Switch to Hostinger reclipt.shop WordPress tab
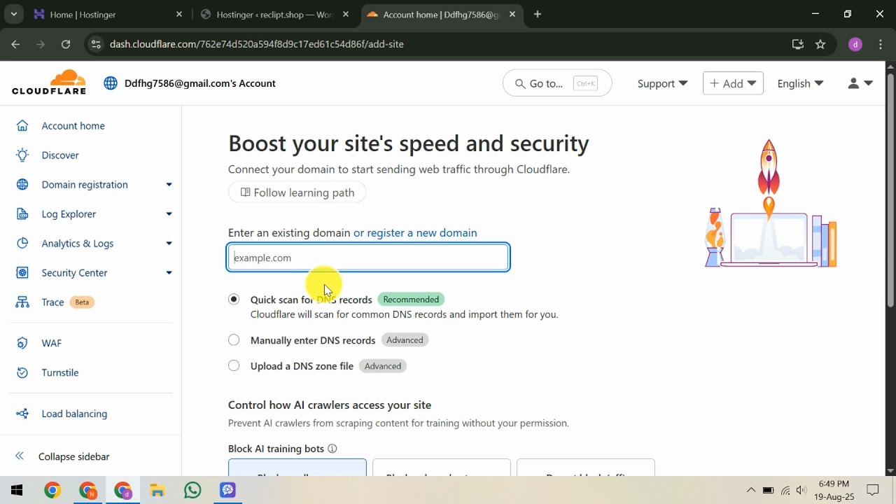 [274, 14]
